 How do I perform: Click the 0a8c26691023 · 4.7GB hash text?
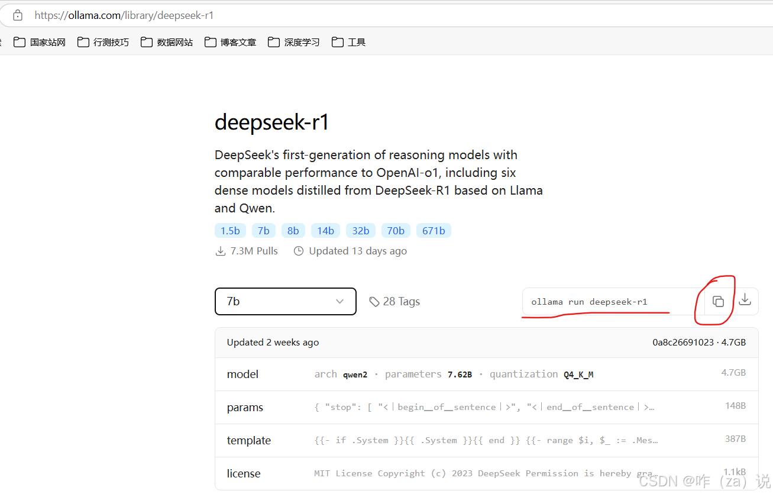[x=699, y=343]
